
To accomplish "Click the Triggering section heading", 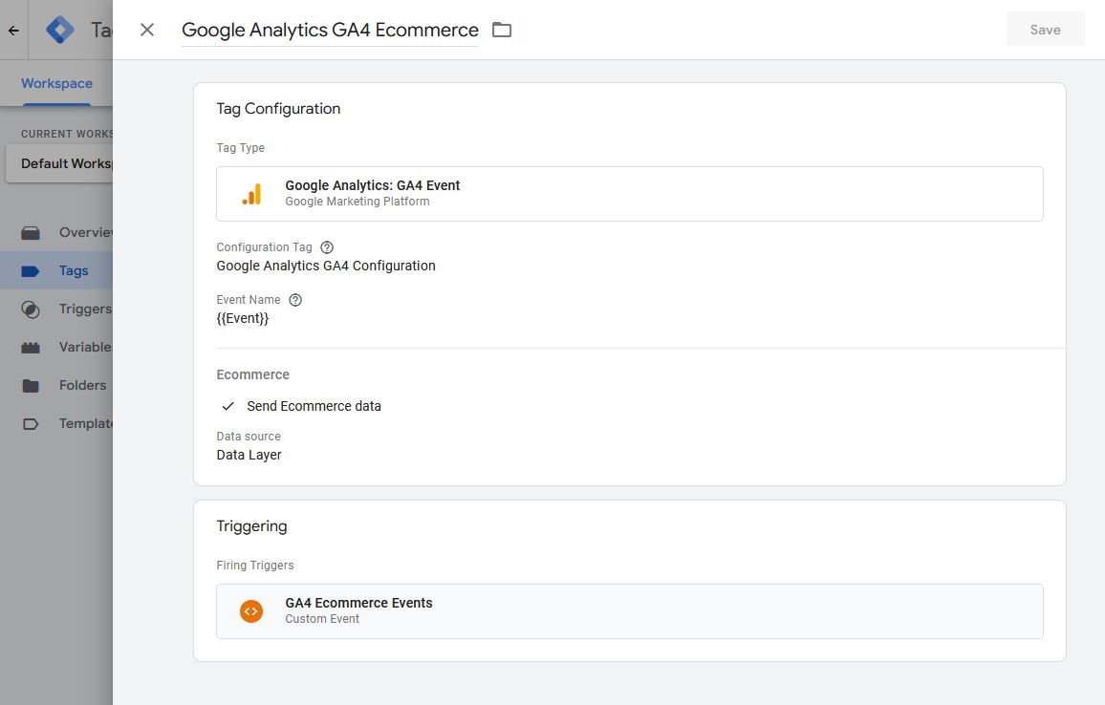I will click(251, 526).
